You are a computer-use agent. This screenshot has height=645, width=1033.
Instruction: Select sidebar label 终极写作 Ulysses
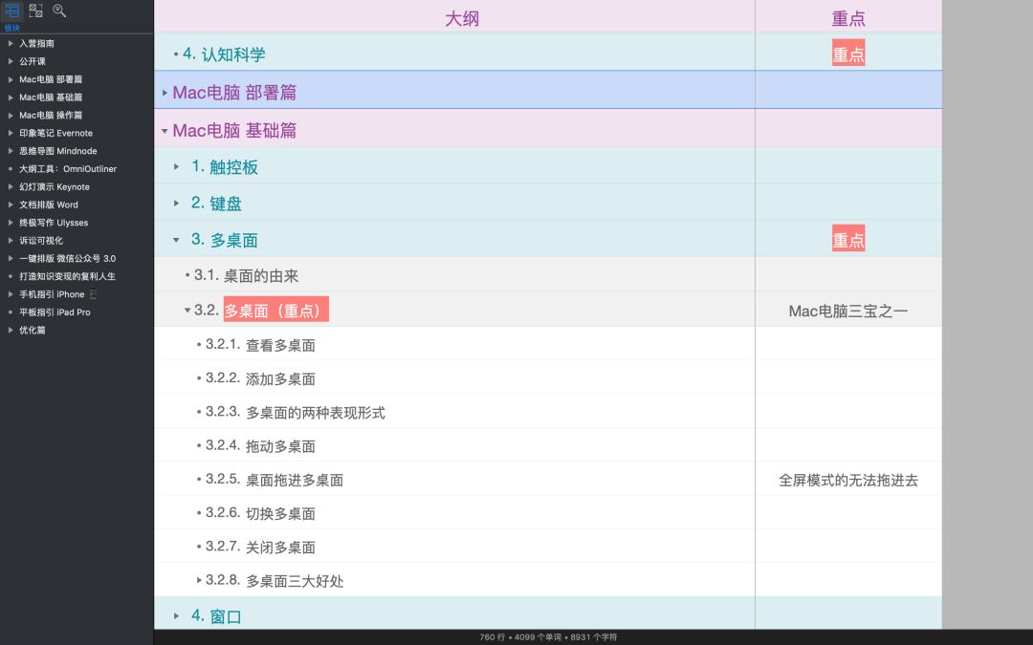54,223
